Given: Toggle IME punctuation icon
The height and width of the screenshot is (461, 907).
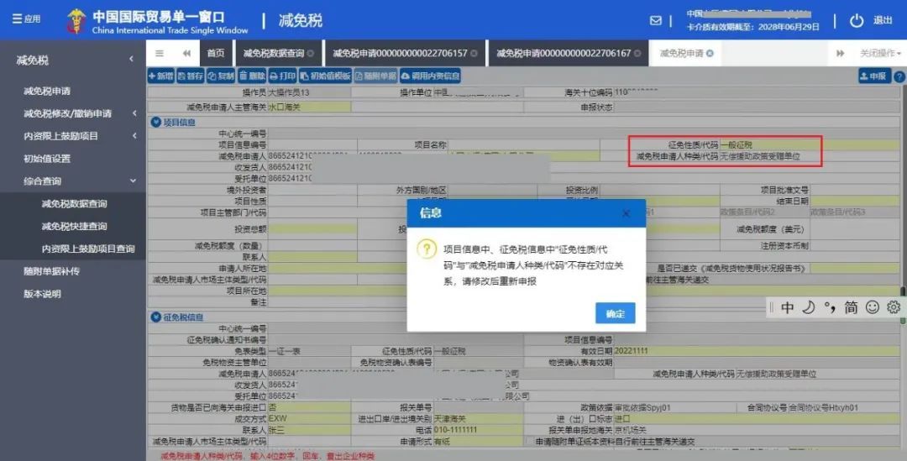Looking at the screenshot, I should click(x=830, y=307).
